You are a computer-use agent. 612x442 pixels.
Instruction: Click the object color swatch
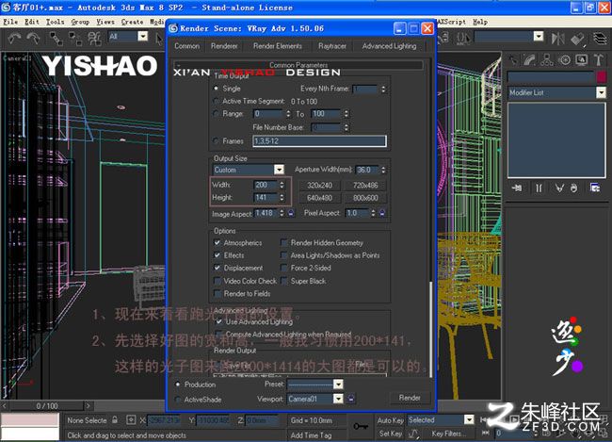click(601, 76)
